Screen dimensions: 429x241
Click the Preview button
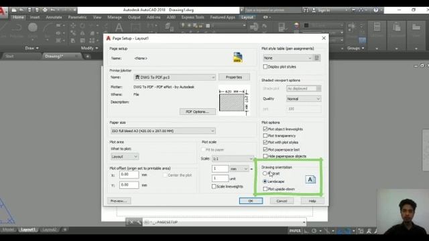[119, 201]
